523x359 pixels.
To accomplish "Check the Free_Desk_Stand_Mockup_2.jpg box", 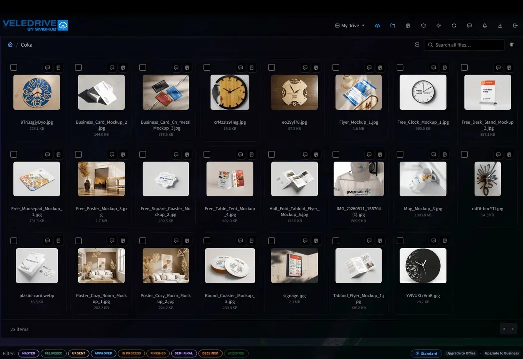I will pos(464,68).
